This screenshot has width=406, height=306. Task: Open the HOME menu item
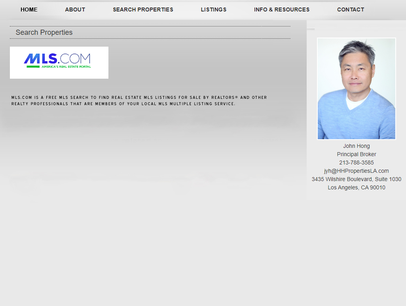pyautogui.click(x=29, y=9)
